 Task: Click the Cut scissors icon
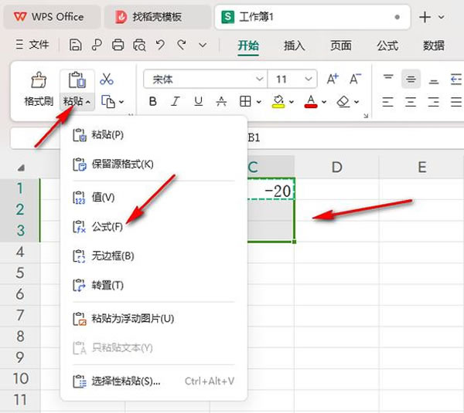coord(107,79)
